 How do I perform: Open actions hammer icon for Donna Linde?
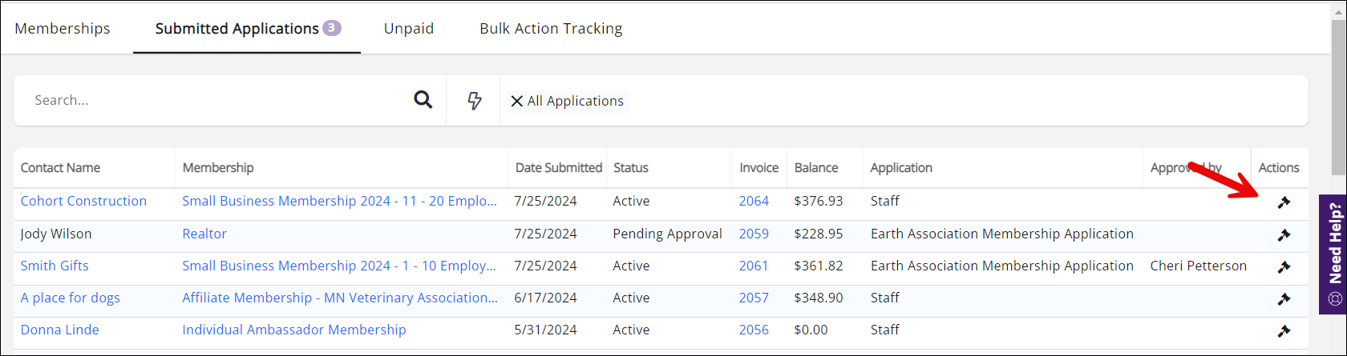1284,330
